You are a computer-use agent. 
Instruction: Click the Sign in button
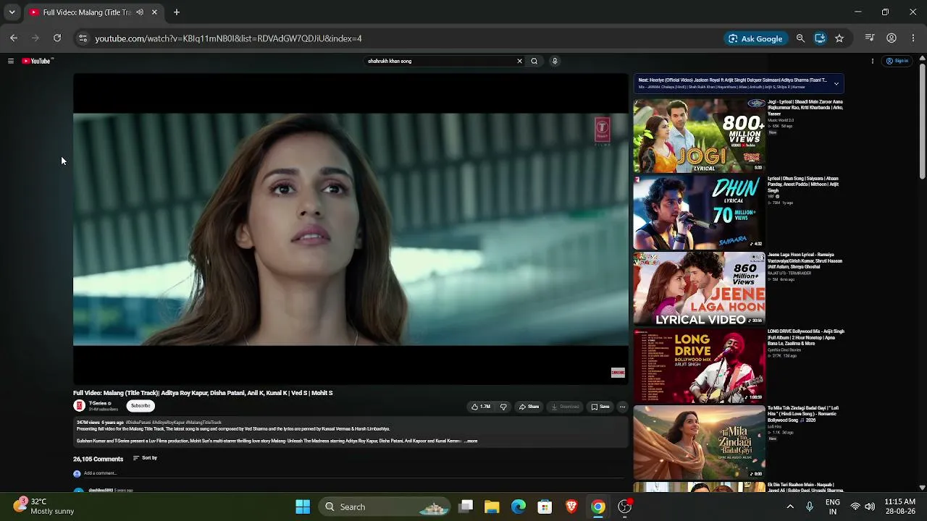pos(897,62)
